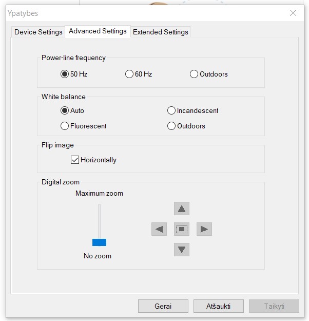Click the center reset pan button
Viewport: 309px width, 321px height.
182,229
